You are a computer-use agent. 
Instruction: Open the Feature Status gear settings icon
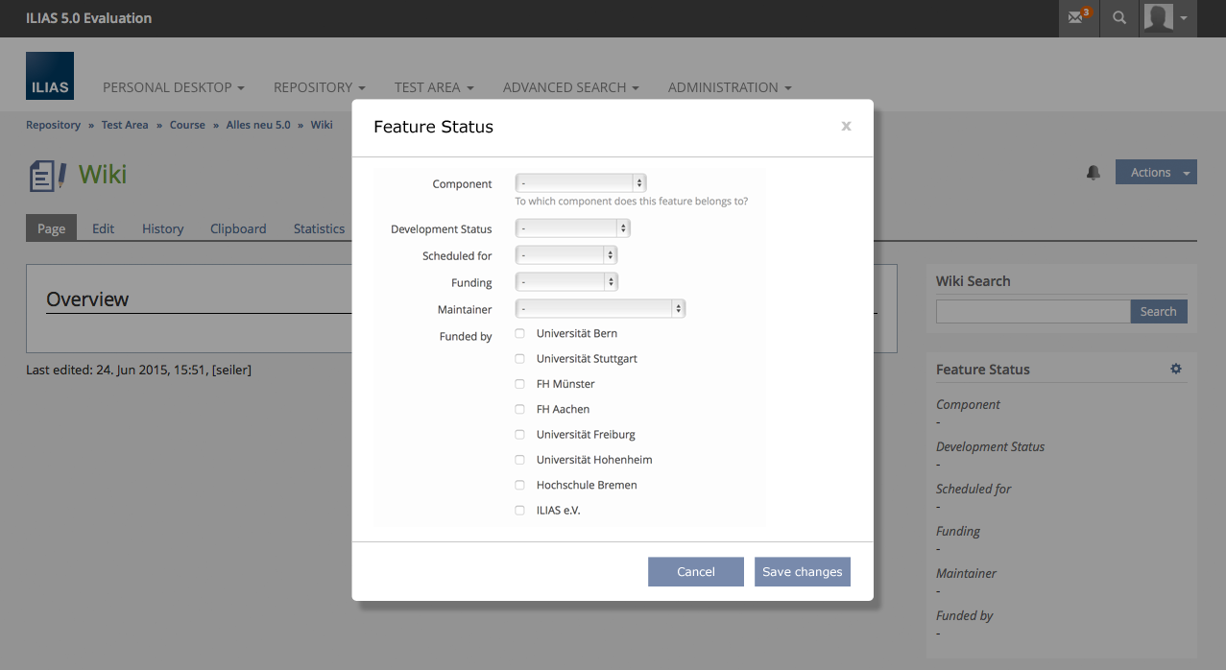point(1175,369)
